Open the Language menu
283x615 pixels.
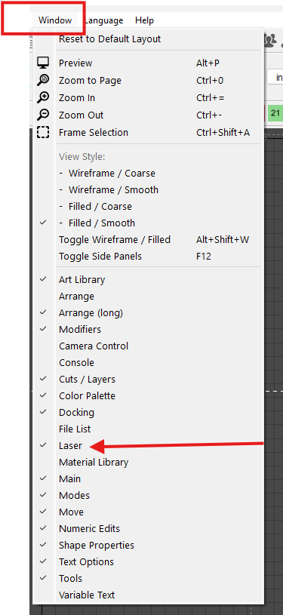point(104,20)
